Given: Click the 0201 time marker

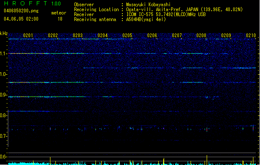Looking at the screenshot, I should point(28,35).
